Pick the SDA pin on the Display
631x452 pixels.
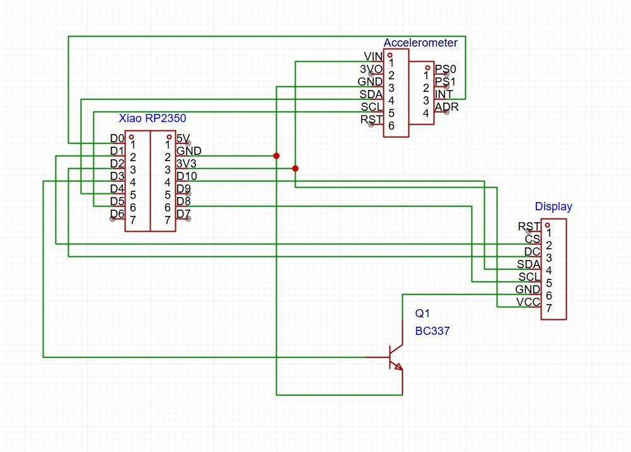(x=528, y=264)
